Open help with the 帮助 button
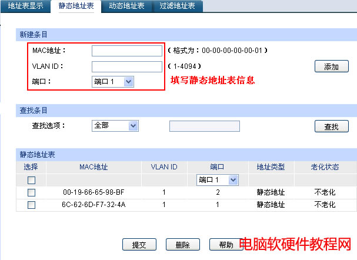Viewport: 357px width, 260px height. click(x=222, y=244)
